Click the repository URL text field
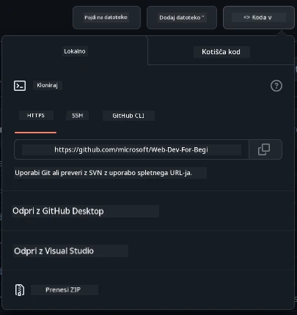Image resolution: width=297 pixels, height=315 pixels. (131, 149)
